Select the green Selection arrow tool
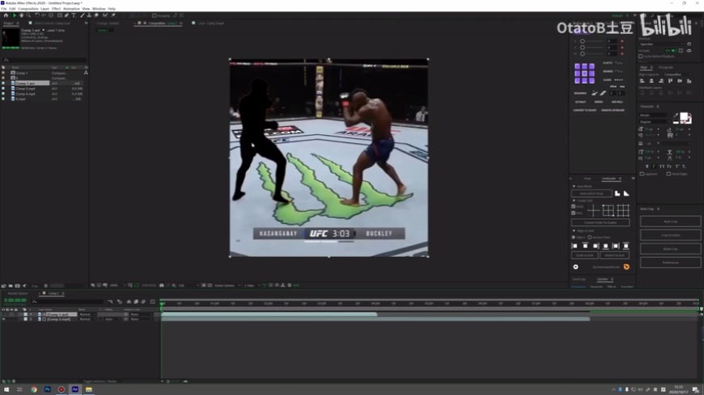Image resolution: width=704 pixels, height=395 pixels. point(15,15)
